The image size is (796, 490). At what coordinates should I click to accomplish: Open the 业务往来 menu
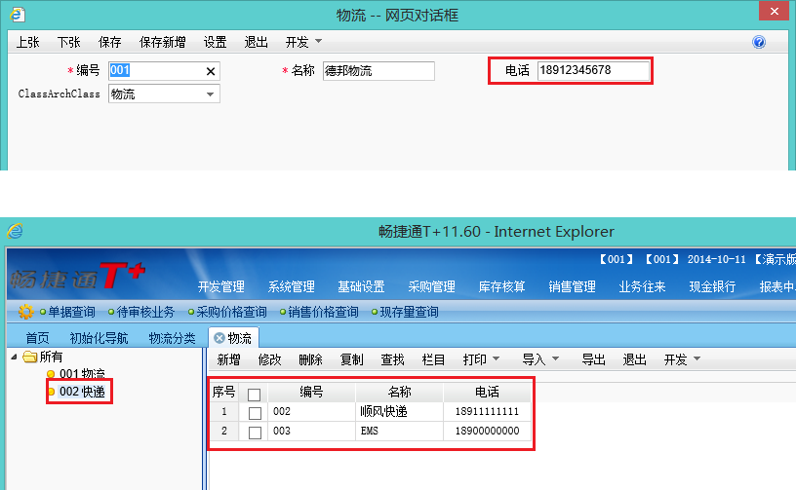point(642,286)
